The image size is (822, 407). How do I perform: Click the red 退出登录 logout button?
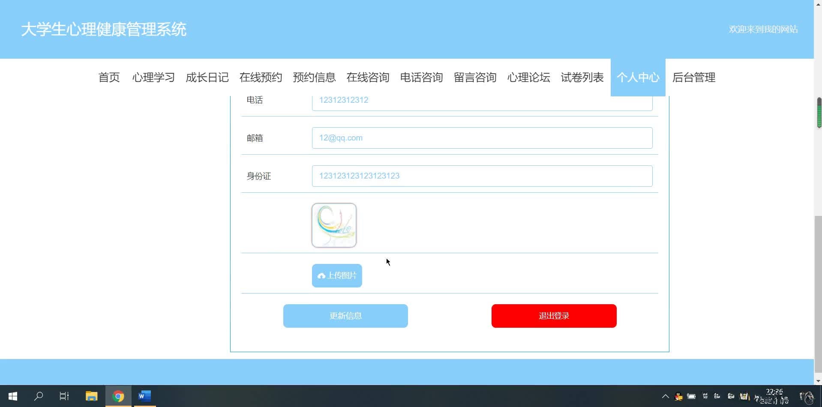coord(554,316)
